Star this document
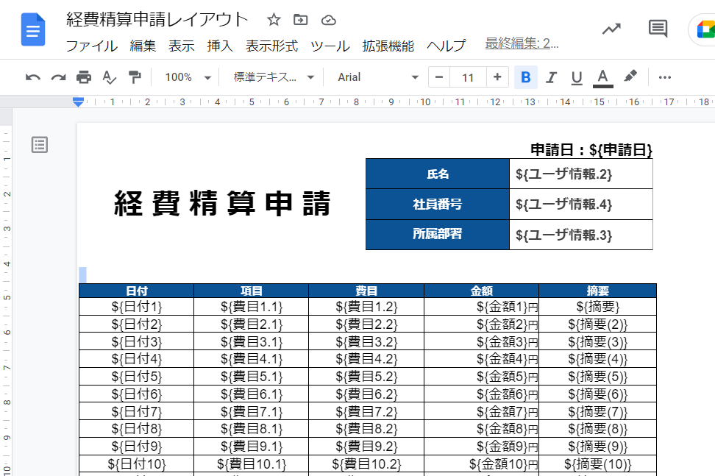This screenshot has height=476, width=715. pos(274,20)
